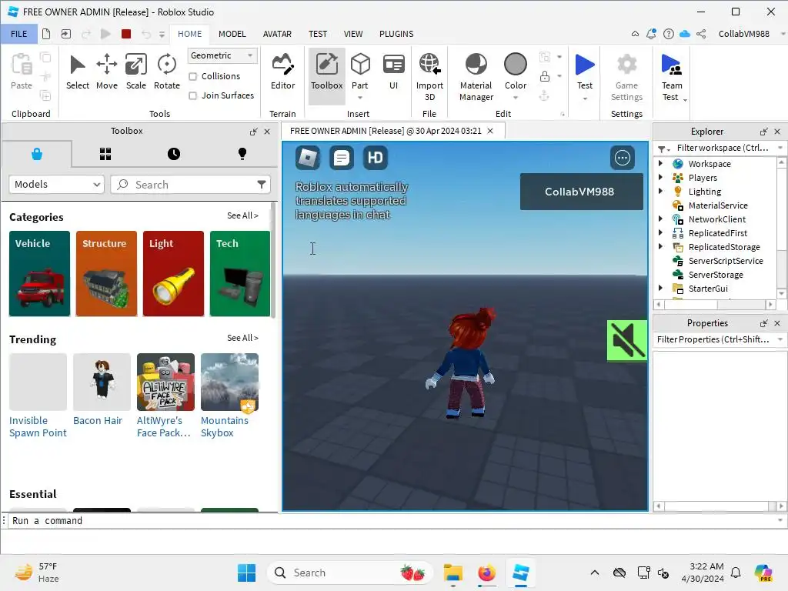Viewport: 788px width, 591px height.
Task: Open the Tech category card
Action: click(x=240, y=273)
